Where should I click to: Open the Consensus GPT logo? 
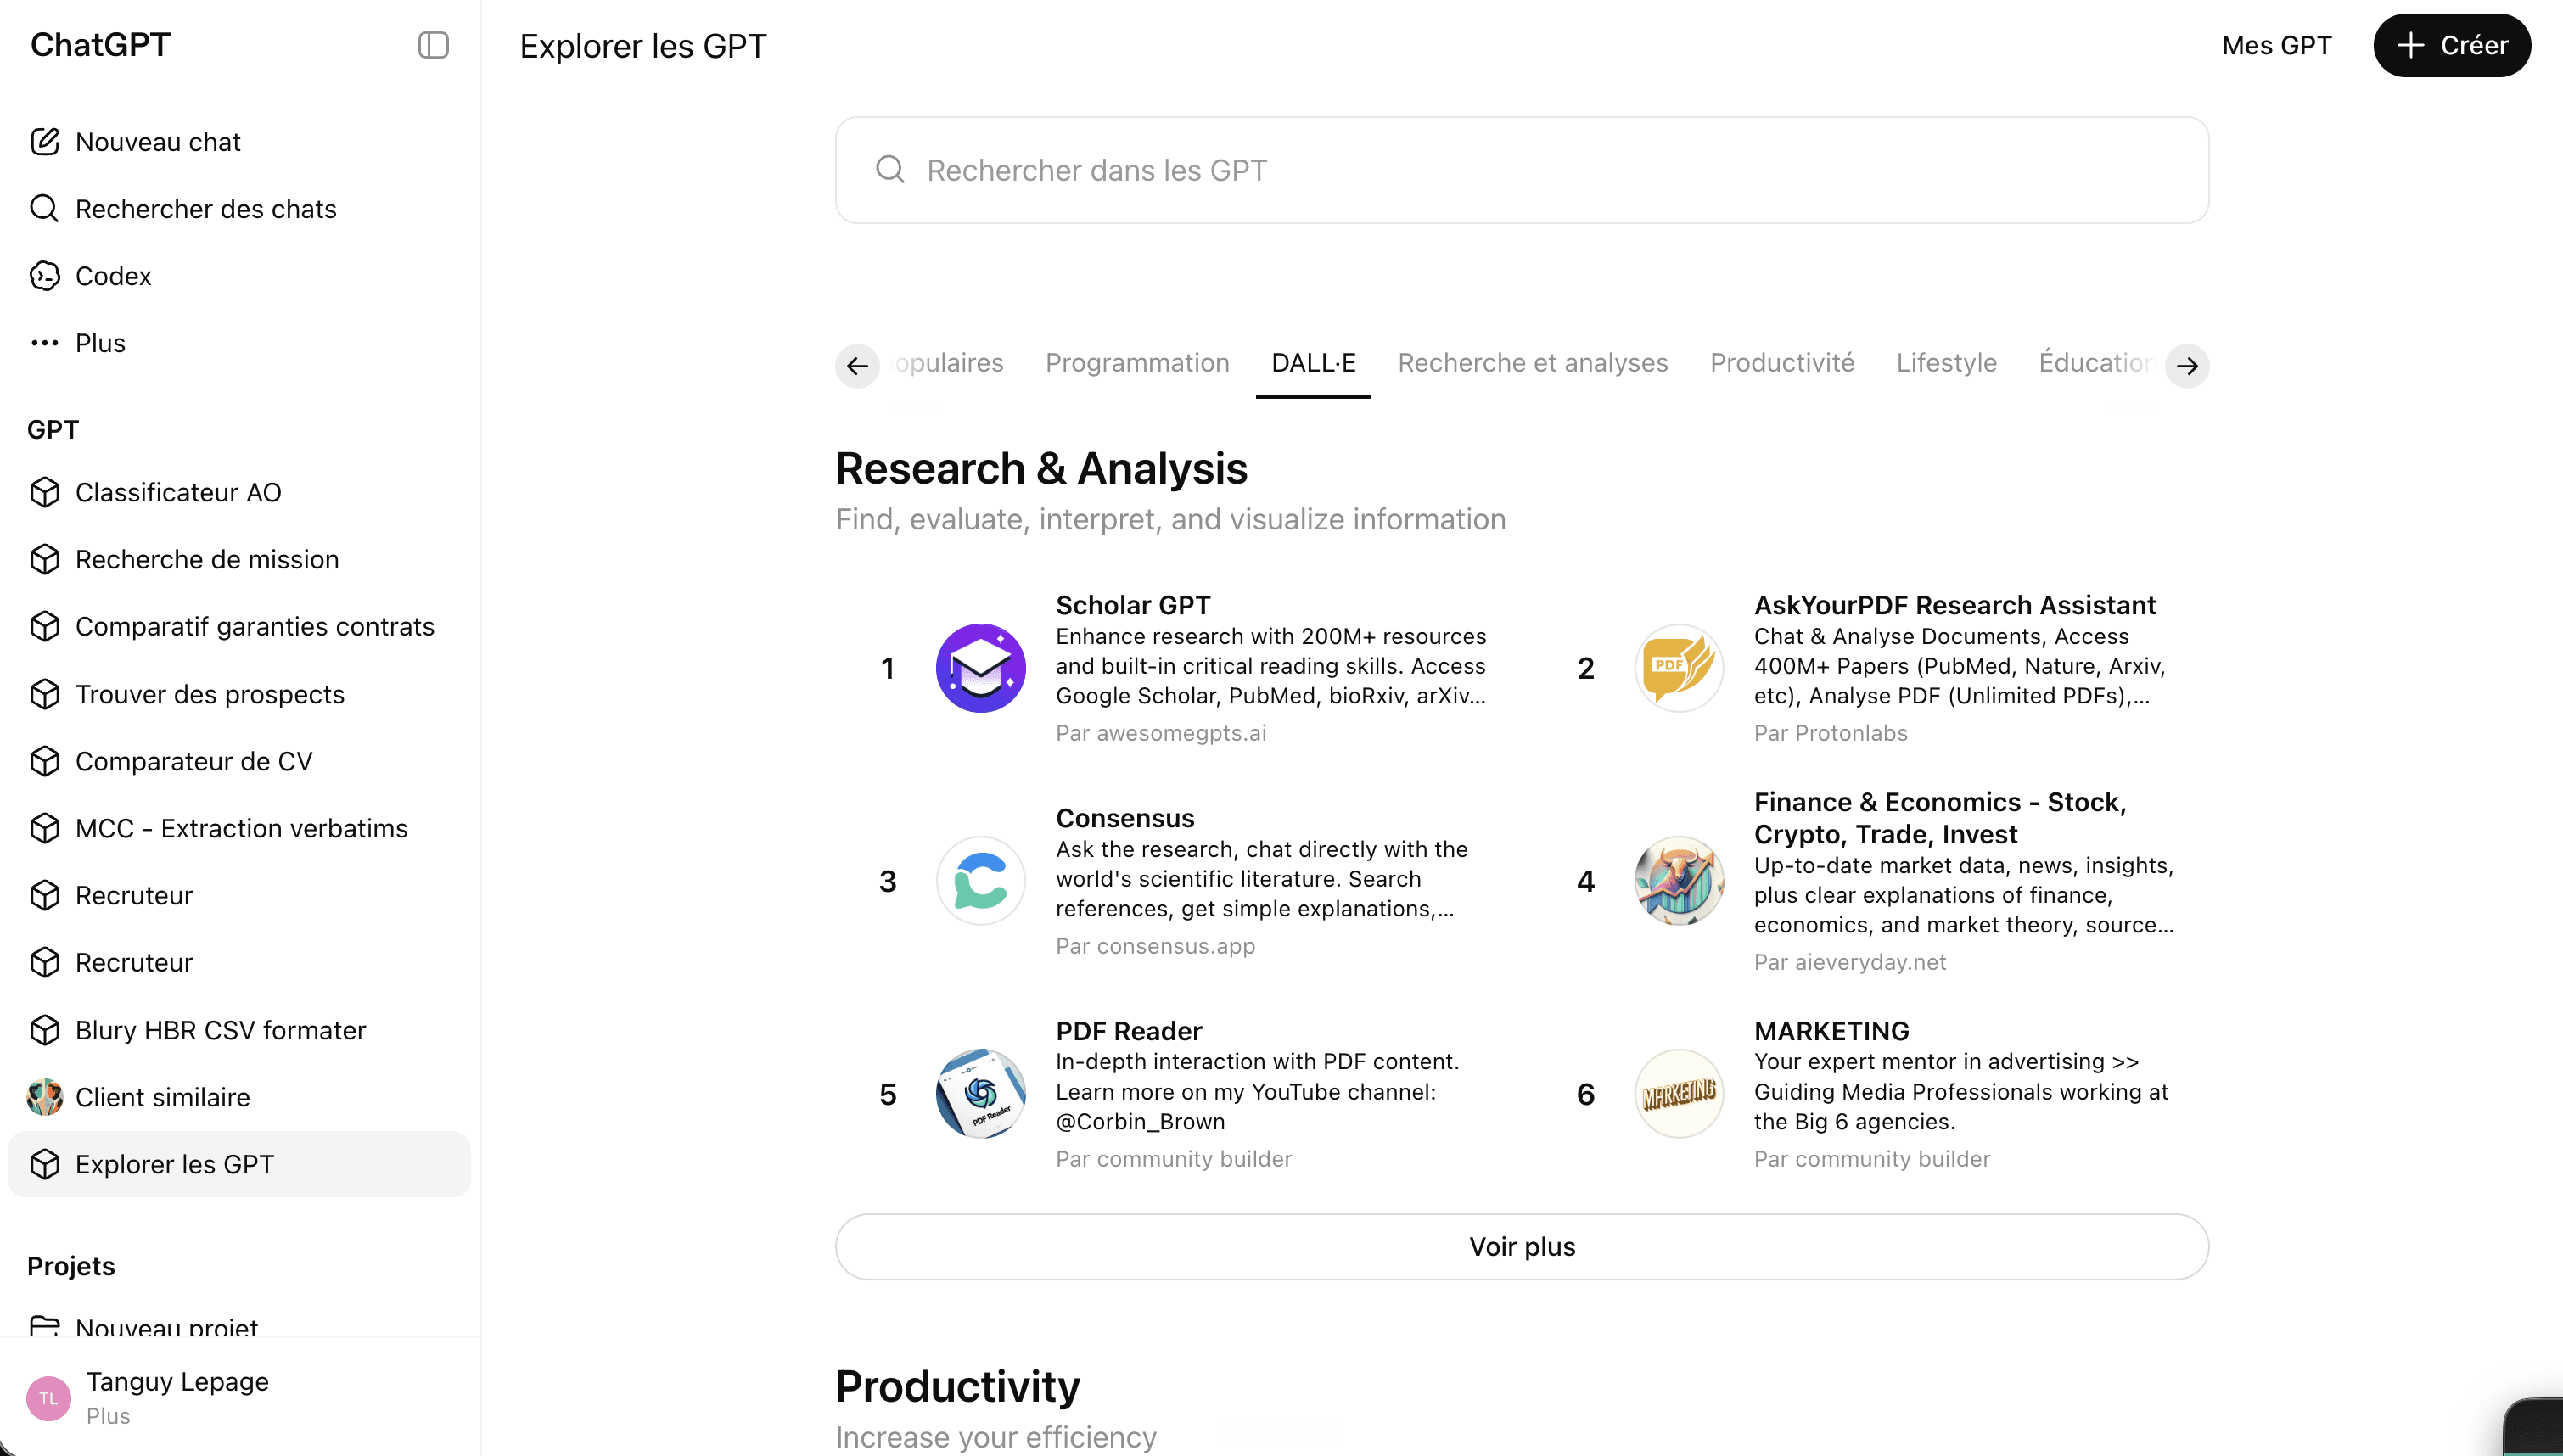coord(980,881)
